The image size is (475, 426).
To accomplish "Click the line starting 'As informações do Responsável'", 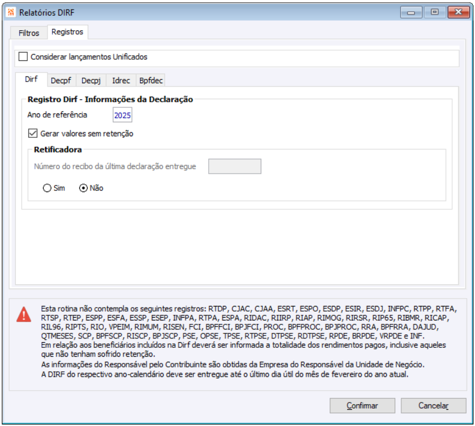I will click(x=233, y=365).
